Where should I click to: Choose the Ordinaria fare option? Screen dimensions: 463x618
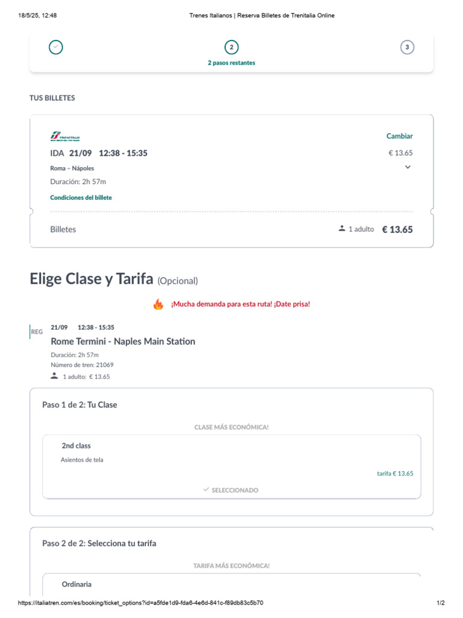pyautogui.click(x=77, y=584)
